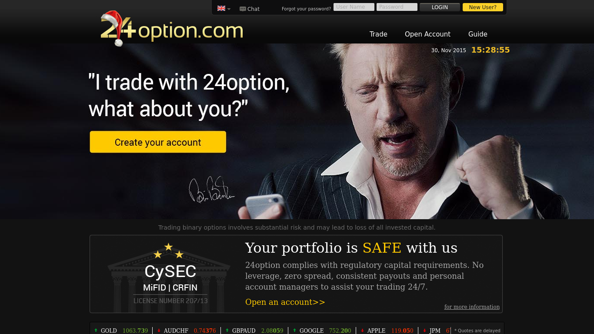Open the Trade menu
Screen dimensions: 594x334
coord(378,34)
